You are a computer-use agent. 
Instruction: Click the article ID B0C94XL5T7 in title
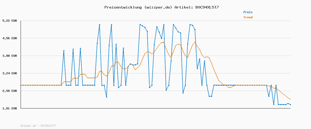coord(207,7)
